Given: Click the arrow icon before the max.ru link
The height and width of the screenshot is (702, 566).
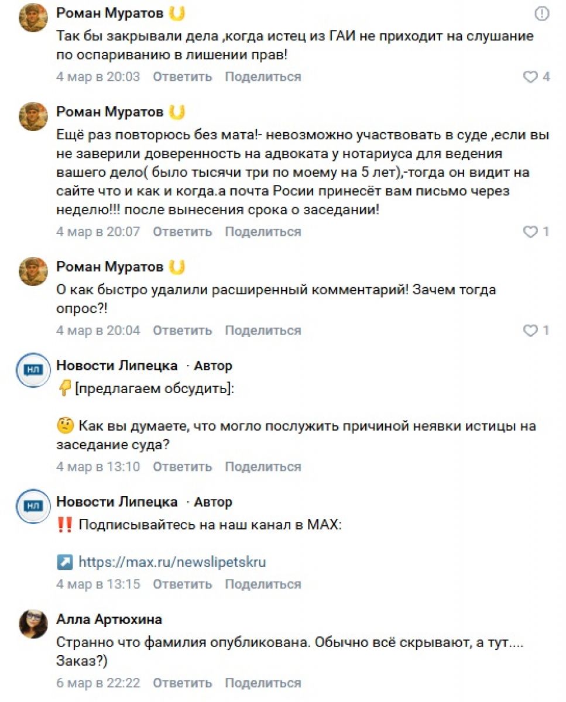Looking at the screenshot, I should point(64,562).
